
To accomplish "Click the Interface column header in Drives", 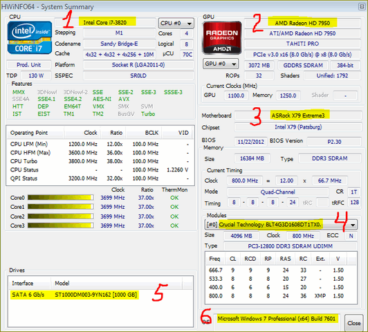I will pyautogui.click(x=29, y=283).
